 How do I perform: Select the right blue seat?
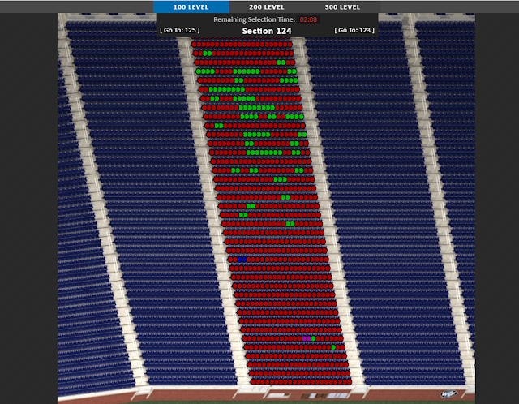pos(244,260)
